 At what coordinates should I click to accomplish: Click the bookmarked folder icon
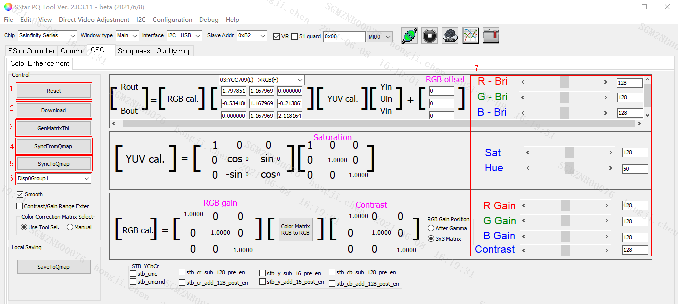point(491,35)
